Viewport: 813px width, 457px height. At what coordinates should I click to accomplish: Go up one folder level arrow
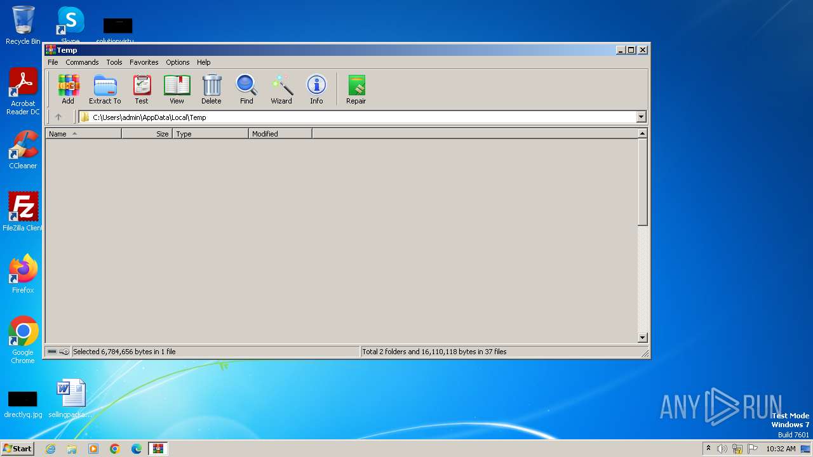click(58, 117)
